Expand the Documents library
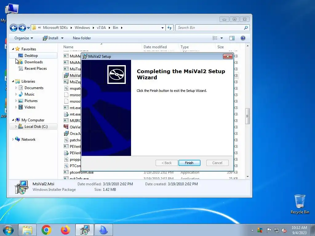 tap(16, 88)
